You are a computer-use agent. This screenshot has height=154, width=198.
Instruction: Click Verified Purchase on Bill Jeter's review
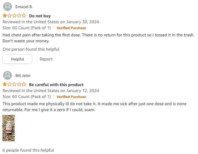click(x=71, y=97)
